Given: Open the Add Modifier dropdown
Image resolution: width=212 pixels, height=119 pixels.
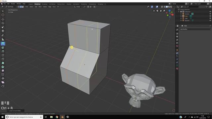Looking at the screenshot, I should click(x=195, y=29).
